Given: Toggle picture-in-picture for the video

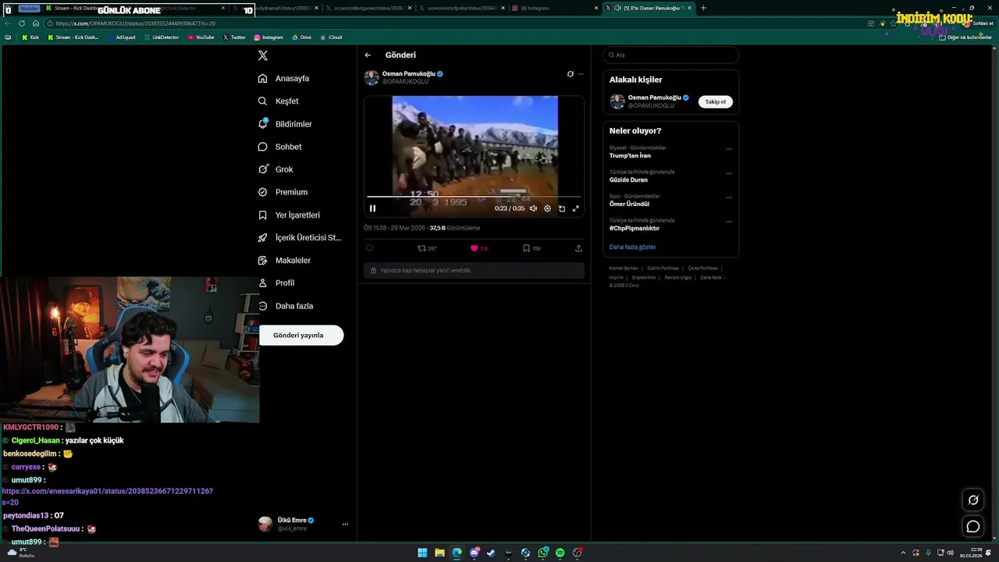Looking at the screenshot, I should point(561,208).
